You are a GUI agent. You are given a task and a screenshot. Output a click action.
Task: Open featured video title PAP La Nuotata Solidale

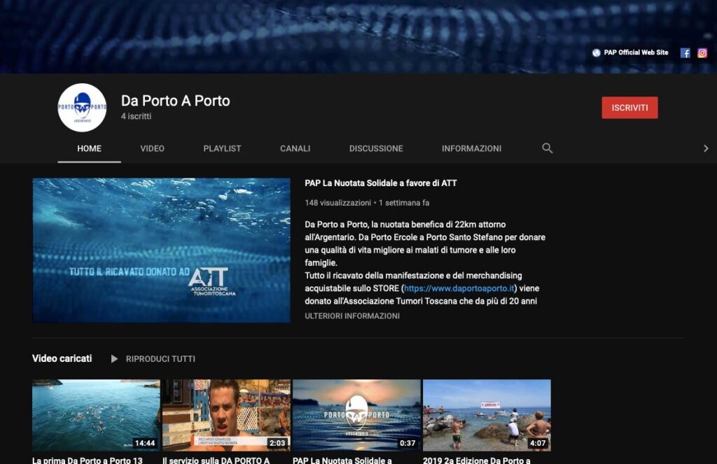pos(381,183)
